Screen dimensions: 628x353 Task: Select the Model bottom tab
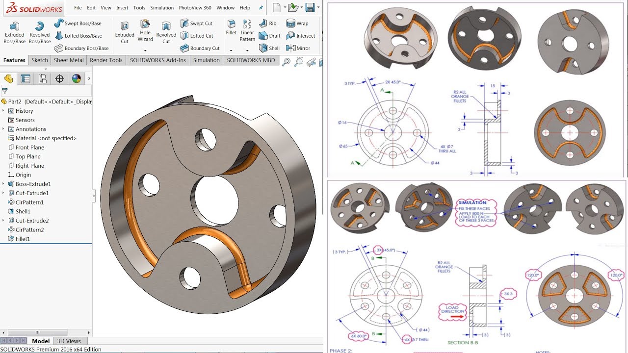pyautogui.click(x=41, y=341)
